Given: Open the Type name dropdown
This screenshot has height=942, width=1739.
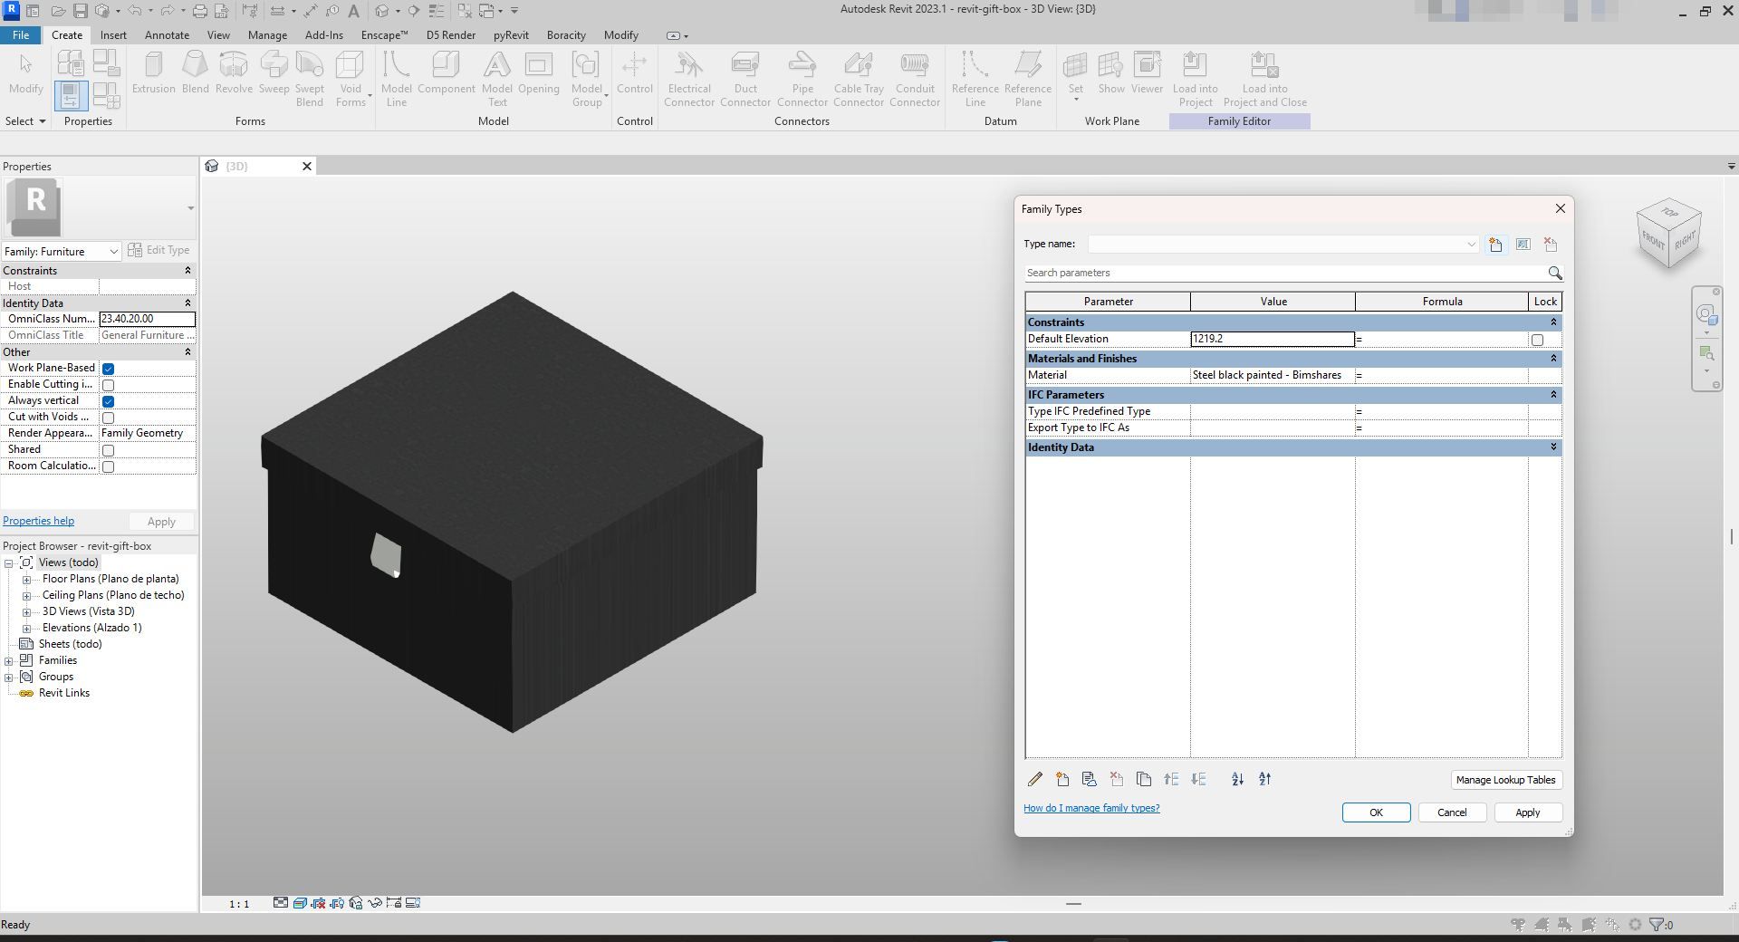Looking at the screenshot, I should point(1471,245).
